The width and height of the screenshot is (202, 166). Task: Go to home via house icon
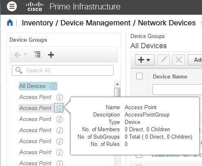click(10, 22)
